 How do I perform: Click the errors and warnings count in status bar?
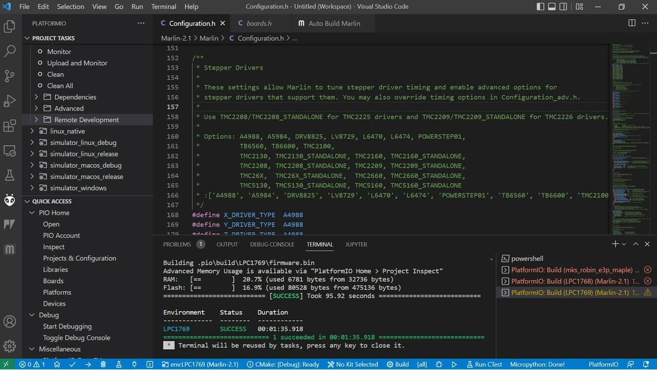click(x=32, y=364)
